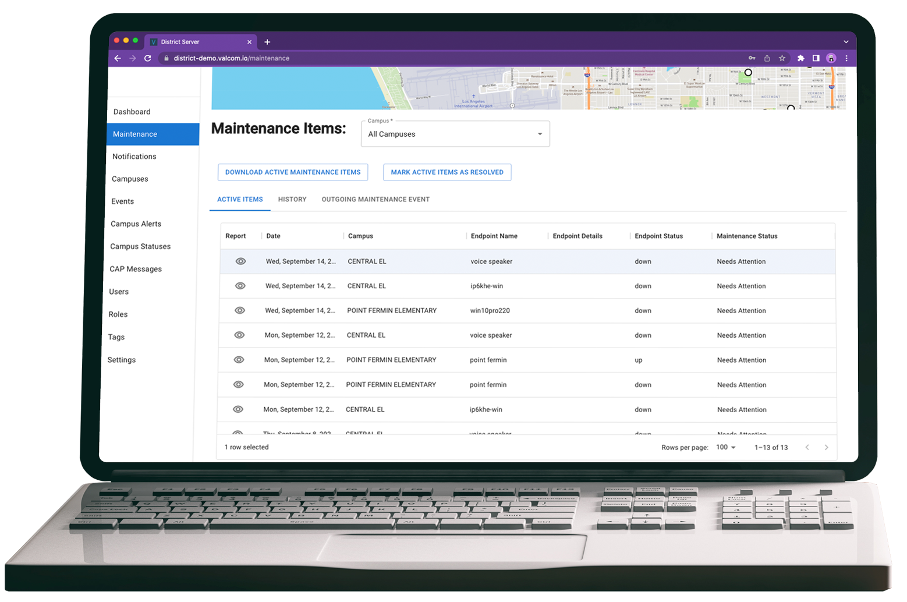Switch to the History tab
Screen dimensions: 907x602
(x=292, y=199)
